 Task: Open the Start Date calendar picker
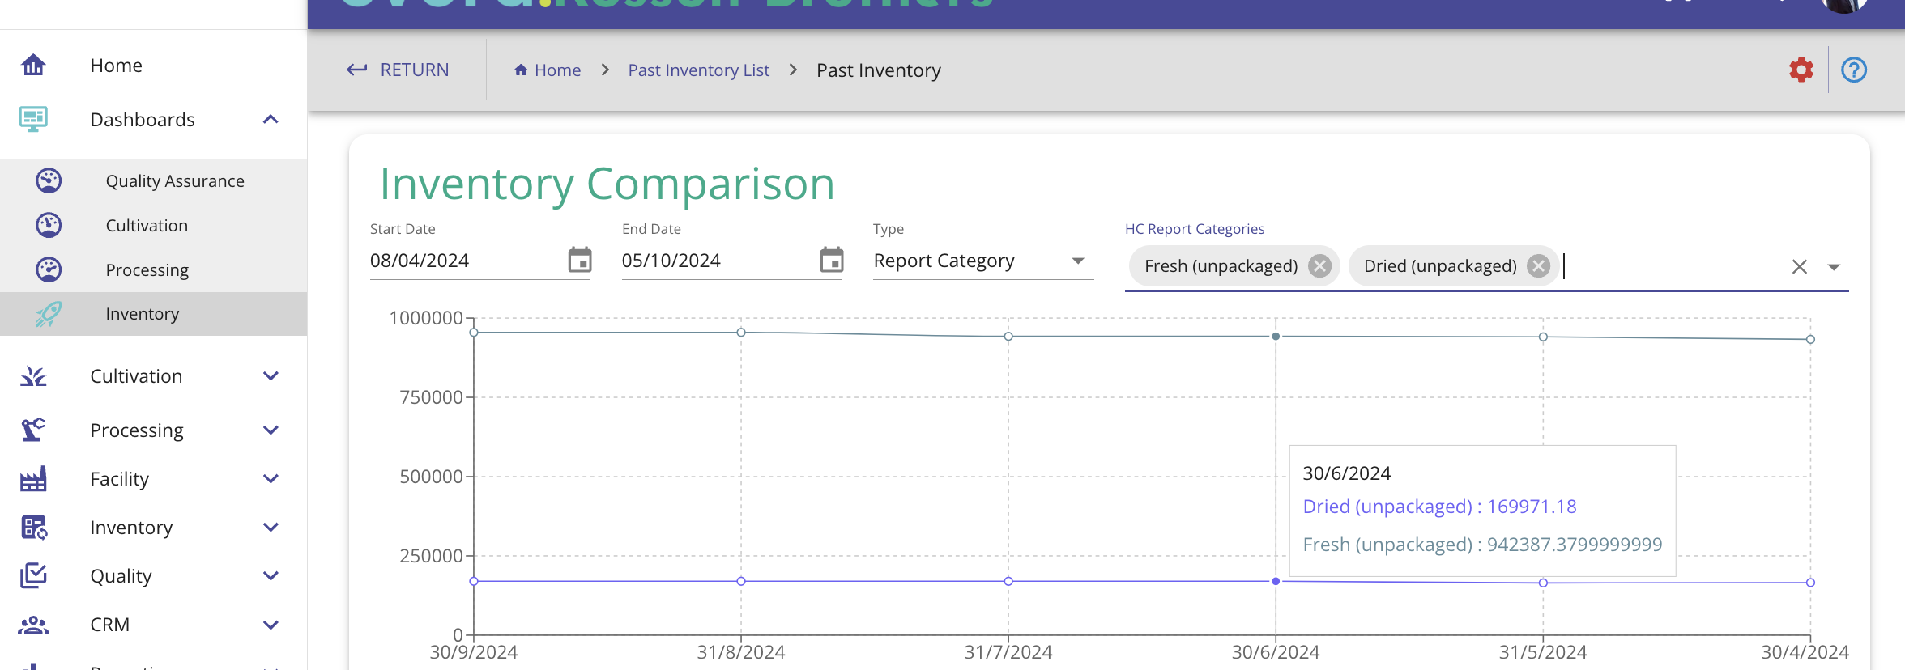tap(580, 261)
